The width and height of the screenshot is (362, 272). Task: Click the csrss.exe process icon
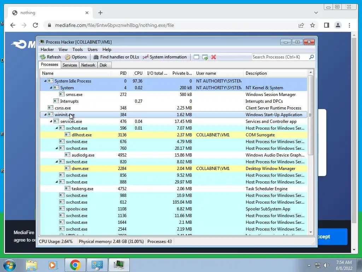[x=50, y=108]
